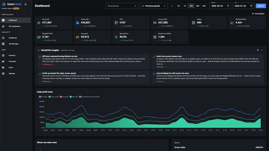This screenshot has height=151, width=269.
Task: Click the CUSTOMIZE button
Action: [x=258, y=14]
